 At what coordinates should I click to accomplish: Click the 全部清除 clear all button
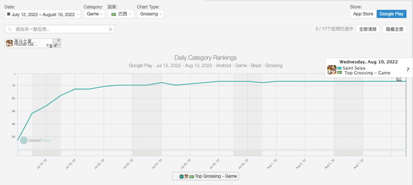(x=368, y=29)
